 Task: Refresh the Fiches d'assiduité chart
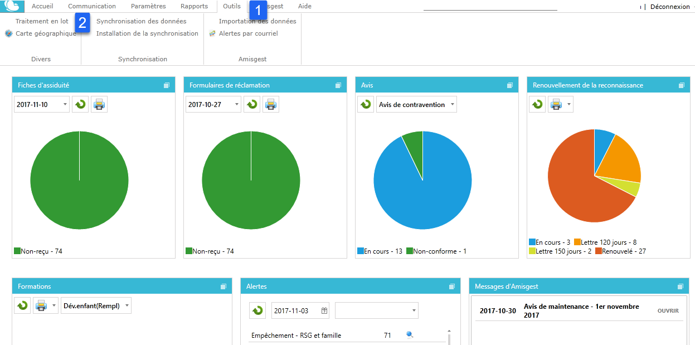(80, 104)
